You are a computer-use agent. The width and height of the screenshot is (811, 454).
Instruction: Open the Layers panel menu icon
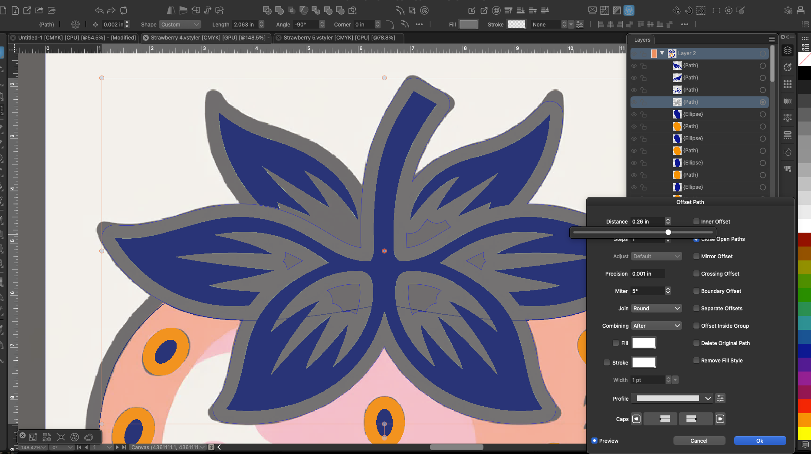click(772, 39)
